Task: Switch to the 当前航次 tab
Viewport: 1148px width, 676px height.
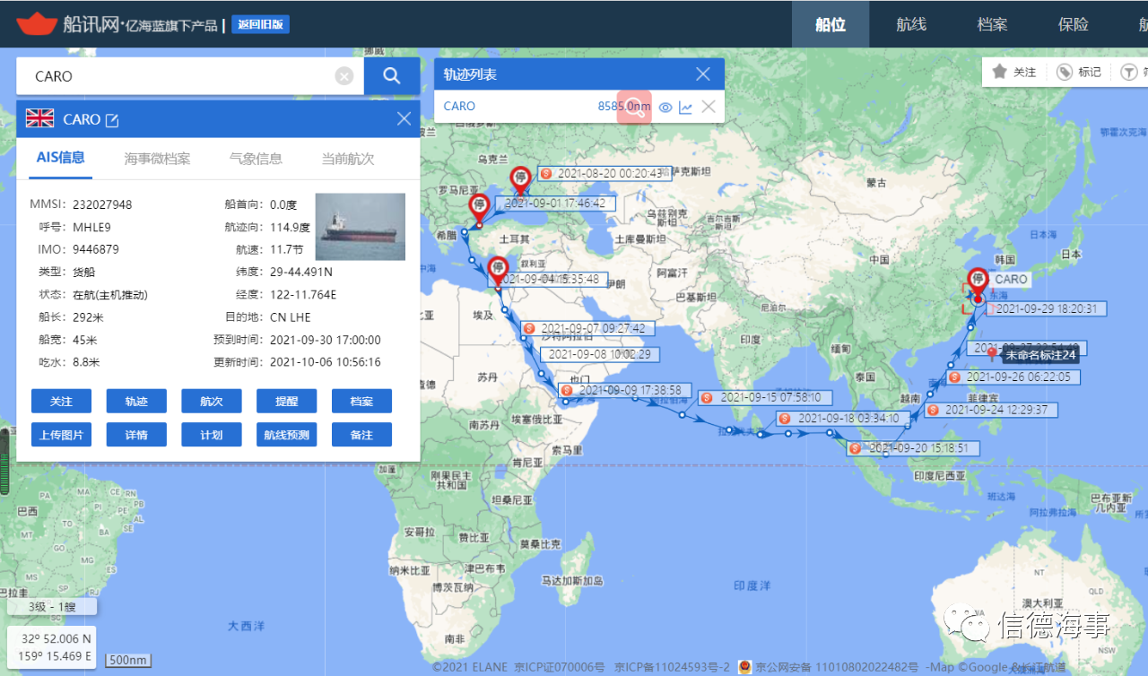Action: click(348, 159)
